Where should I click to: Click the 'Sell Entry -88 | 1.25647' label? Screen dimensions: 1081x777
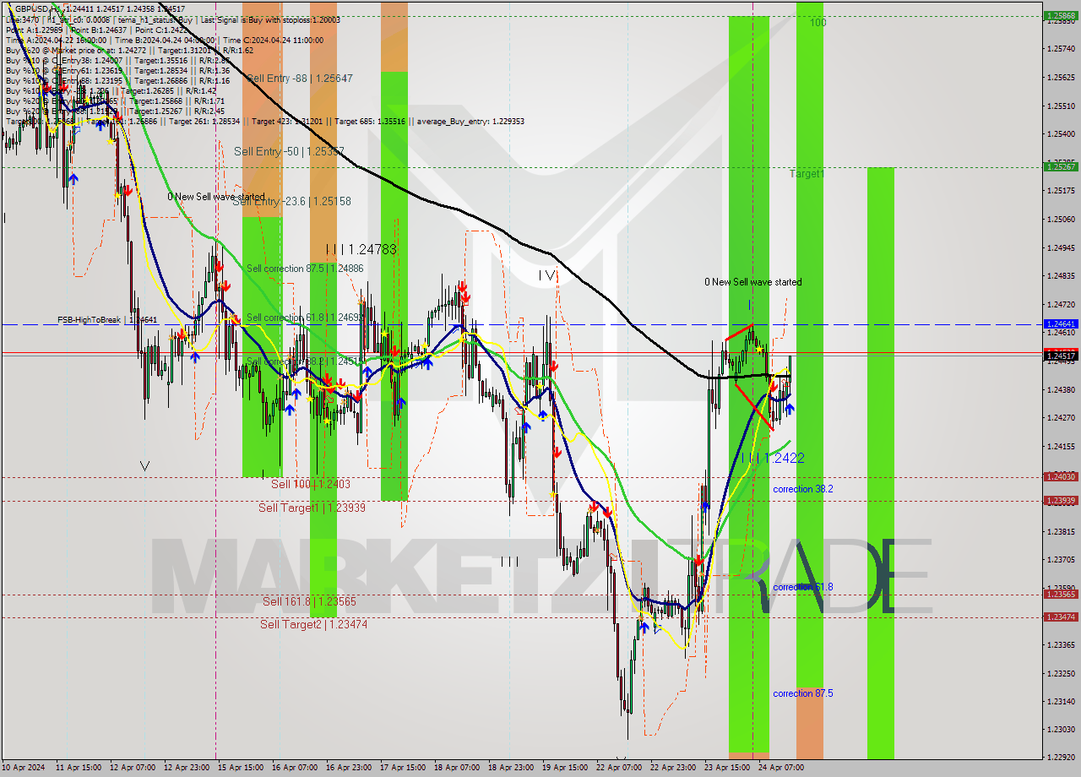click(298, 78)
